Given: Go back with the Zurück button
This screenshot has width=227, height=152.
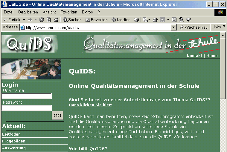Looking at the screenshot, I should pos(12,20).
